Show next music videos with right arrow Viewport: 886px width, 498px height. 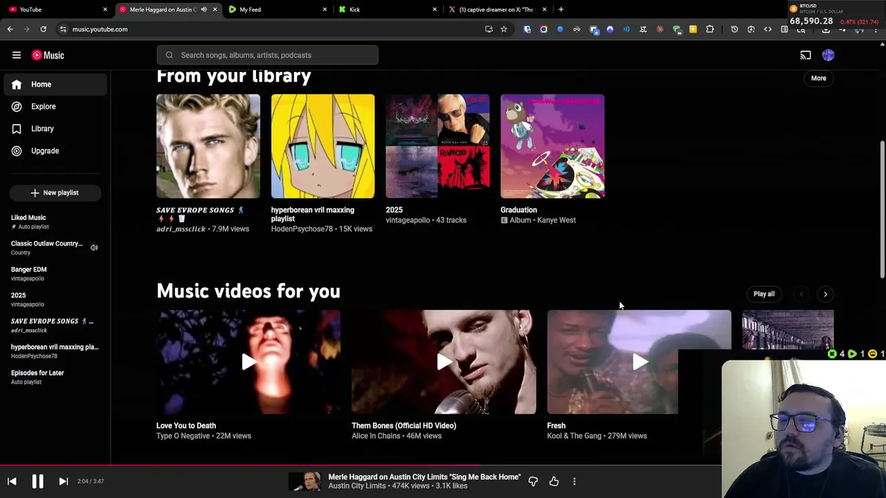825,294
